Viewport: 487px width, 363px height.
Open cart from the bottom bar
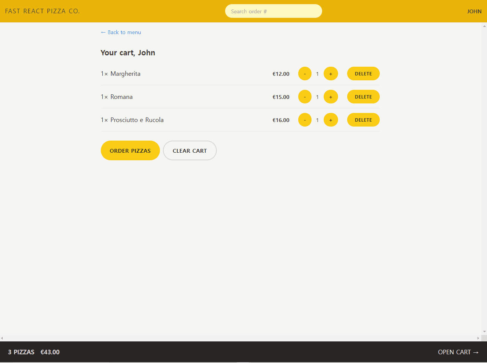click(458, 352)
